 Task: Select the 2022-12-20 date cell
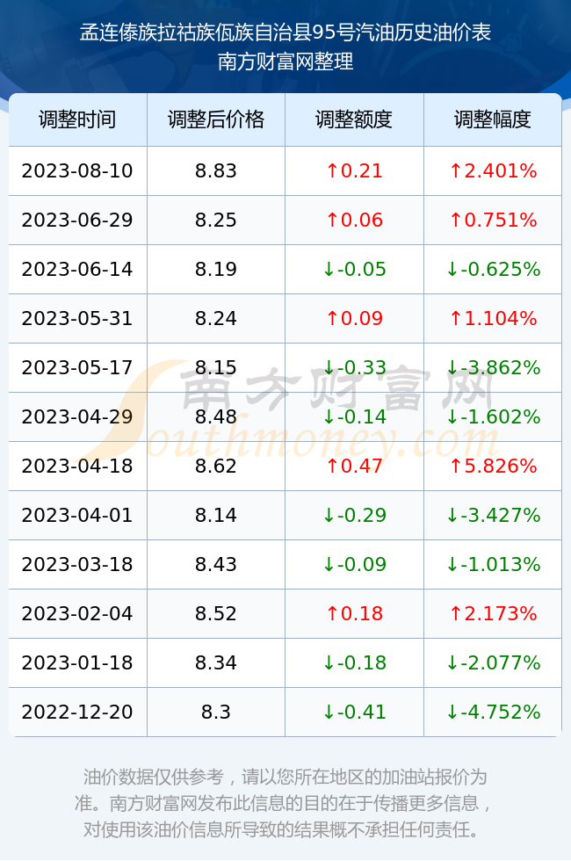pos(77,712)
